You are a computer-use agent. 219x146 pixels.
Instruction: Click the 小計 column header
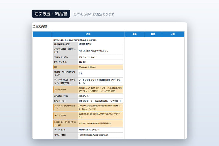pyautogui.click(x=173, y=34)
